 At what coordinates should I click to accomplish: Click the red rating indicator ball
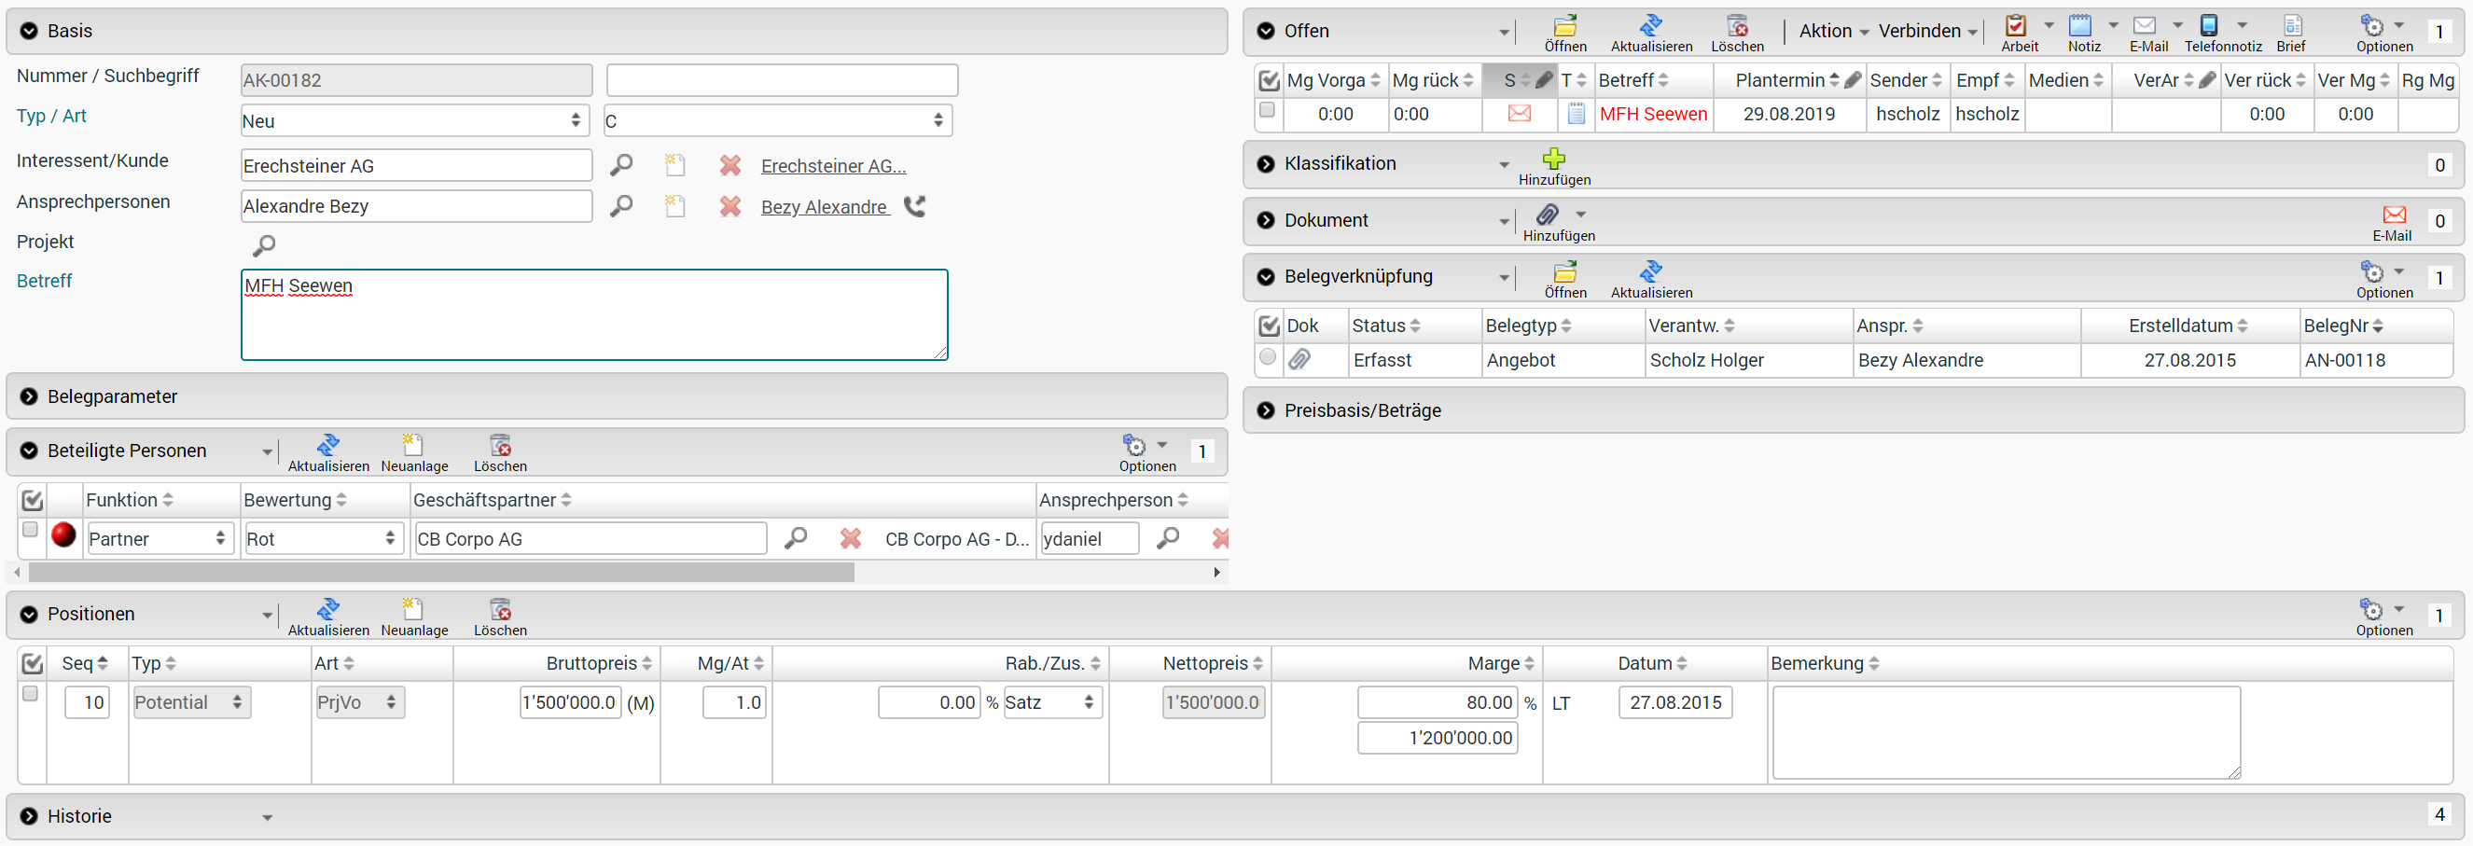pyautogui.click(x=63, y=534)
